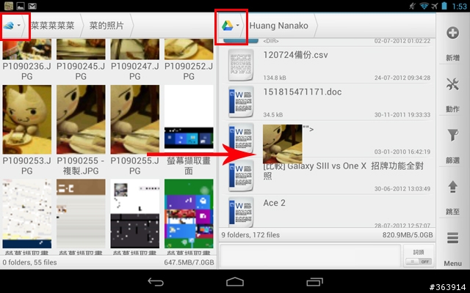Tap the 跳至 up-arrow icon
470x293 pixels.
tap(452, 187)
